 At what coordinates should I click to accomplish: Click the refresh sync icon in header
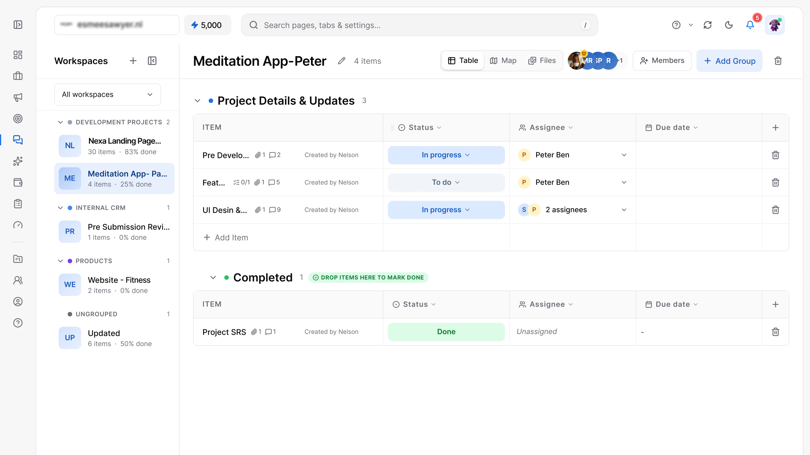pyautogui.click(x=708, y=25)
